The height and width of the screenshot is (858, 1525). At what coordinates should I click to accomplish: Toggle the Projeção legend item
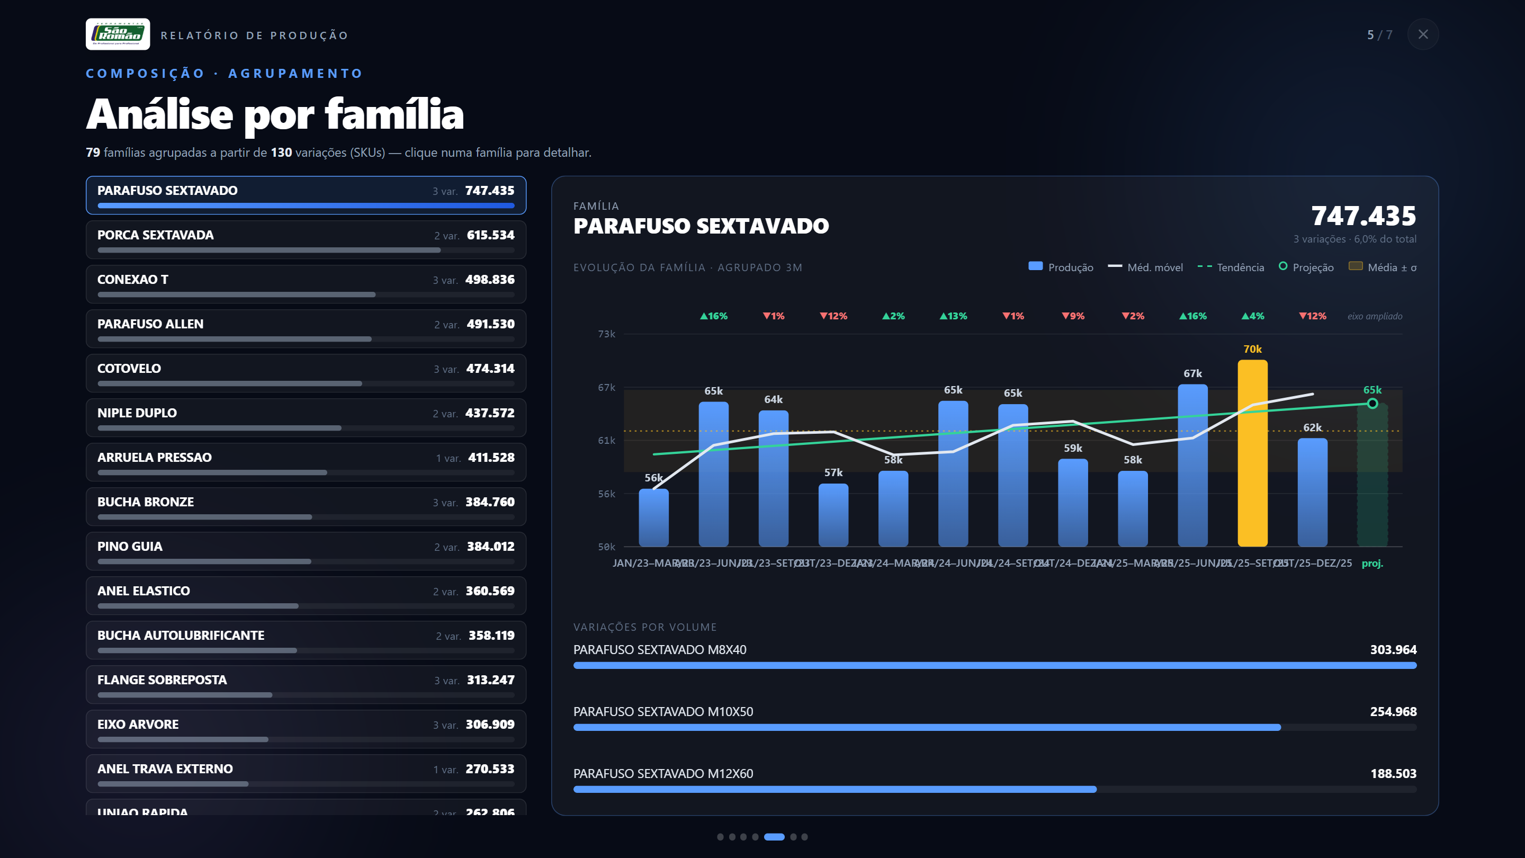point(1306,267)
